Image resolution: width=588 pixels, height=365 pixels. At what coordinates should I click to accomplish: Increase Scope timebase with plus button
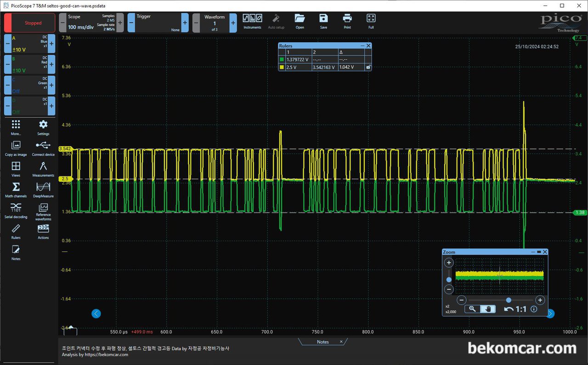(x=120, y=23)
